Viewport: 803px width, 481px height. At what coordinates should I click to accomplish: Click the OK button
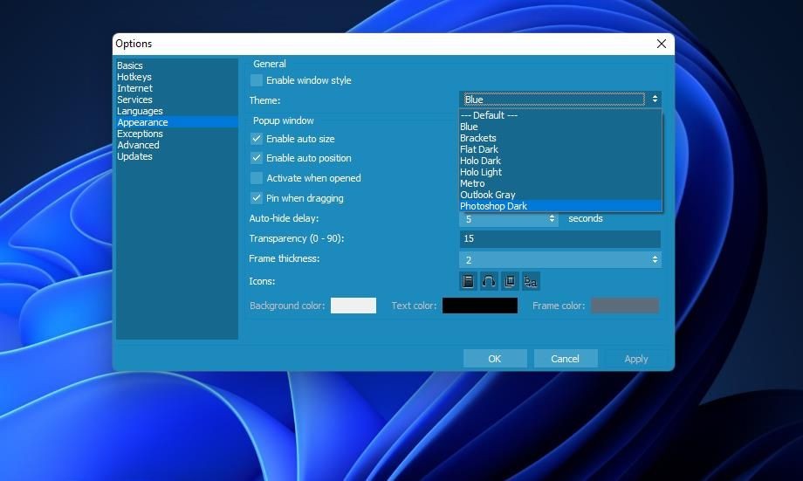click(x=495, y=359)
